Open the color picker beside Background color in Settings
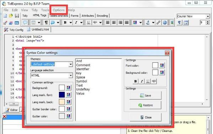This screenshot has width=213, height=134. point(162,72)
